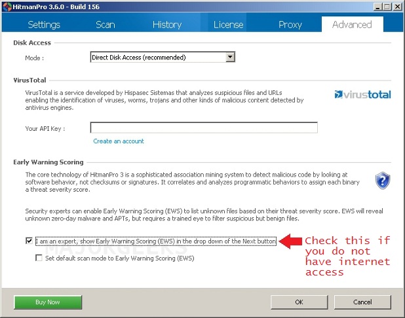
Task: Go to the History tab
Action: point(167,25)
